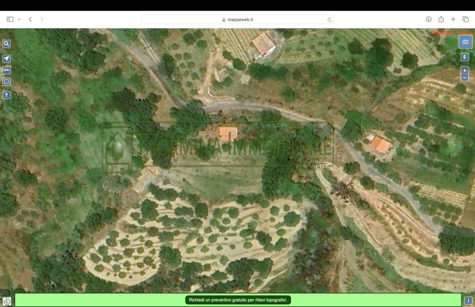Navigate back with the back arrow
475x307 pixels.
[x=30, y=19]
